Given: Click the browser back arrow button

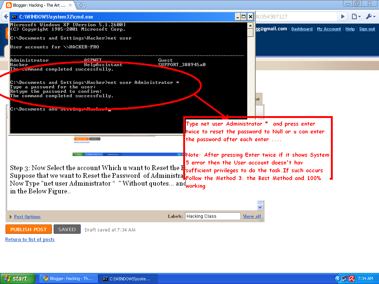Looking at the screenshot, I should point(6,17).
